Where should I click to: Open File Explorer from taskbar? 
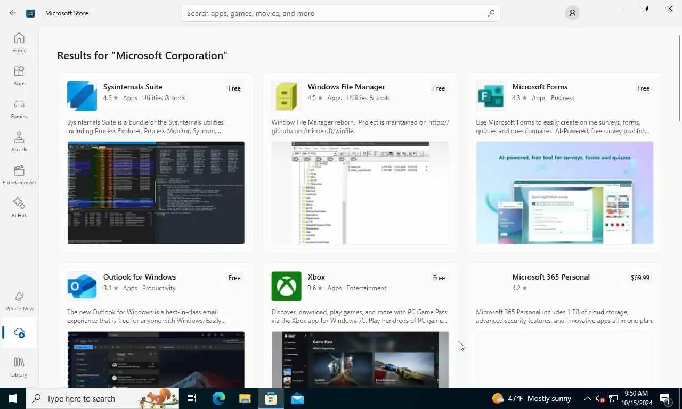point(245,398)
